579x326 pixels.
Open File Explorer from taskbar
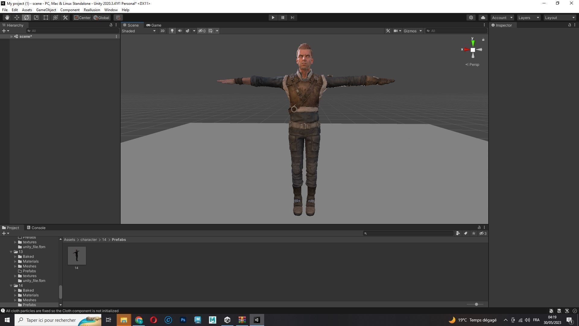click(124, 320)
